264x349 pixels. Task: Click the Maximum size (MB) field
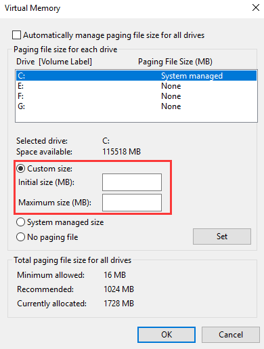pyautogui.click(x=132, y=203)
